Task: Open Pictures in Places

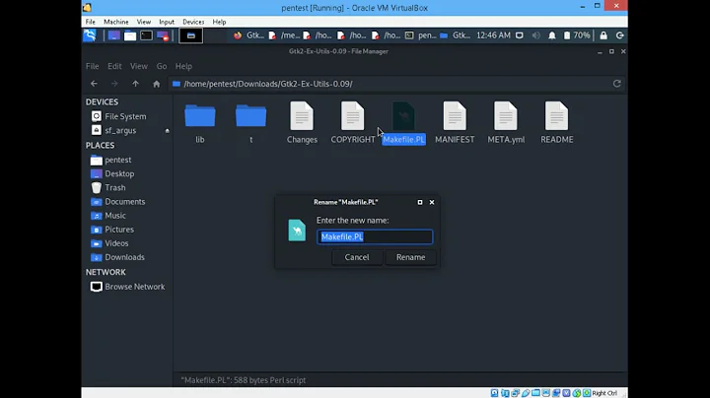Action: [111, 230]
